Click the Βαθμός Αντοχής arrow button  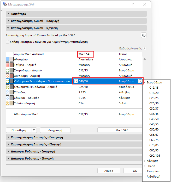145,48
